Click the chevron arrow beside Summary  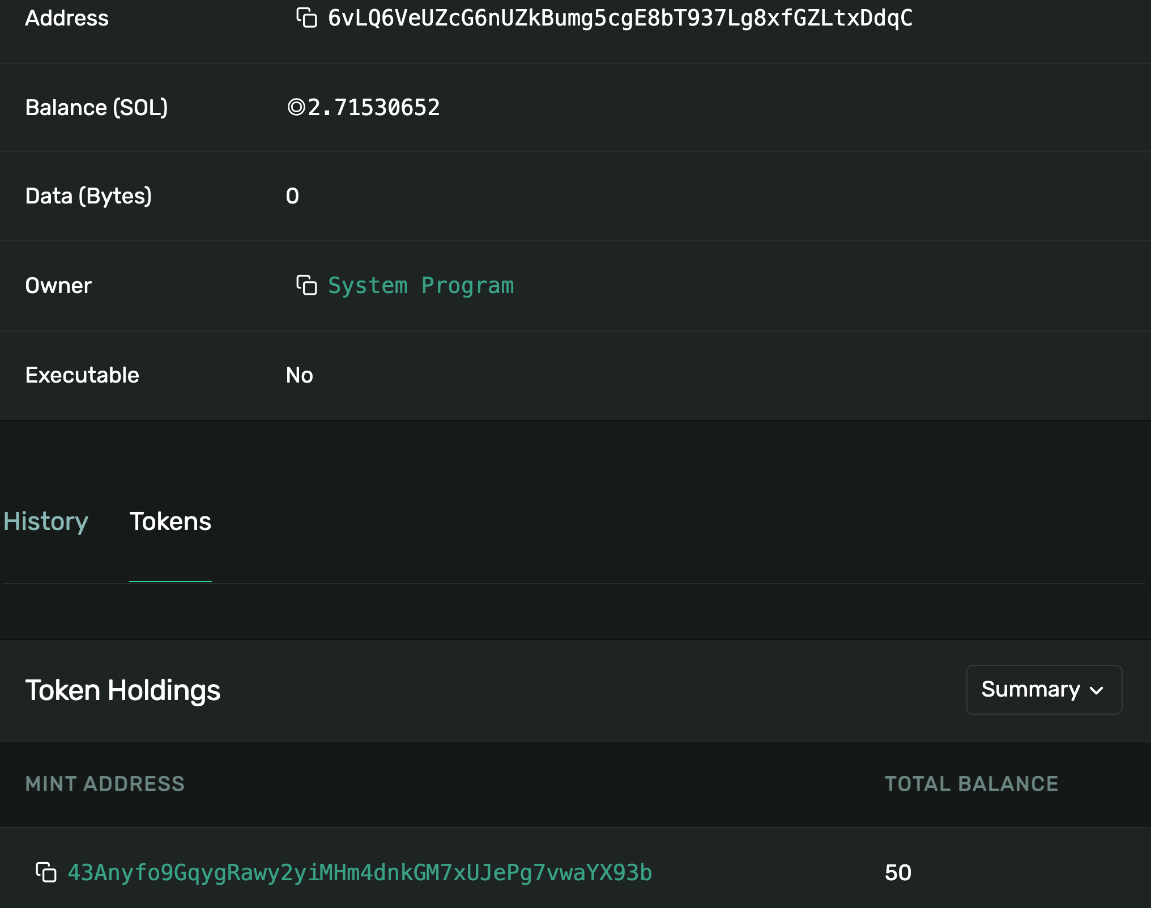click(x=1097, y=691)
